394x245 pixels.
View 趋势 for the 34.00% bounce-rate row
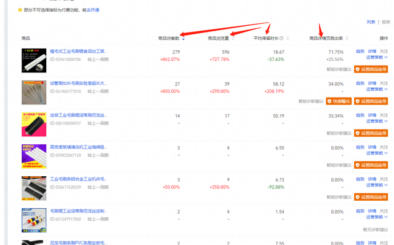360,83
